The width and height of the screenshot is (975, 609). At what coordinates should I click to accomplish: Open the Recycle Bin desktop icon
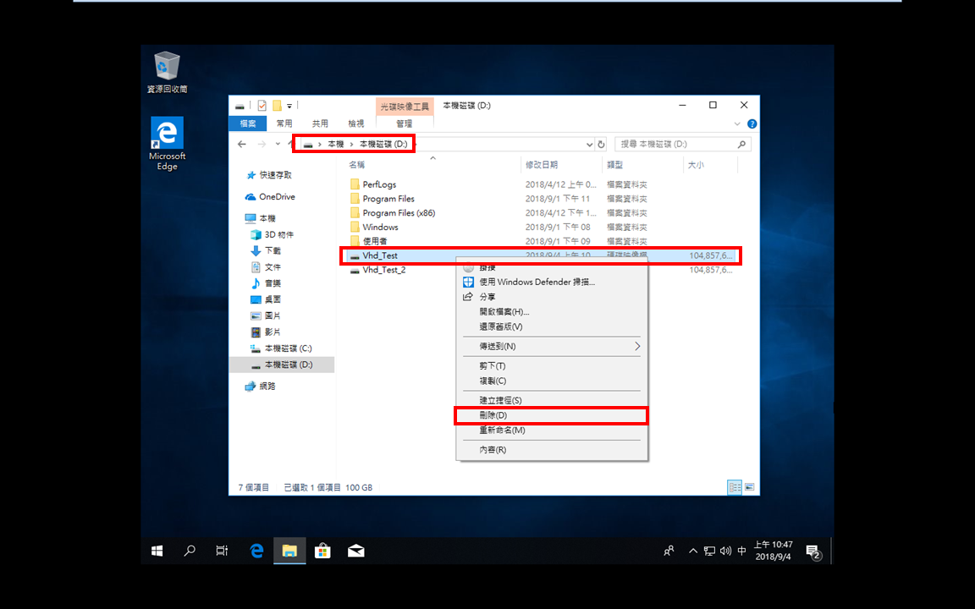(x=167, y=73)
